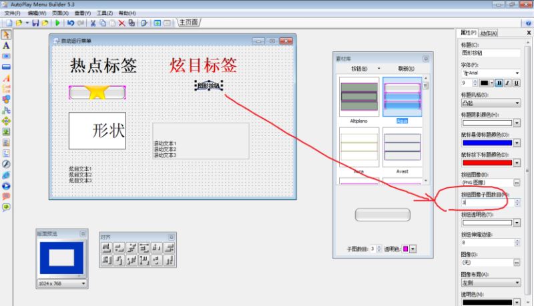Image resolution: width=534 pixels, height=306 pixels.
Task: Click the star button on canvas
Action: pyautogui.click(x=97, y=93)
